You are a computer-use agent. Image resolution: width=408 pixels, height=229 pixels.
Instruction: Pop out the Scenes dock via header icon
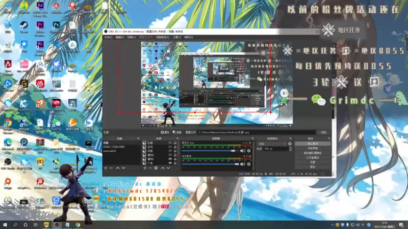click(138, 138)
